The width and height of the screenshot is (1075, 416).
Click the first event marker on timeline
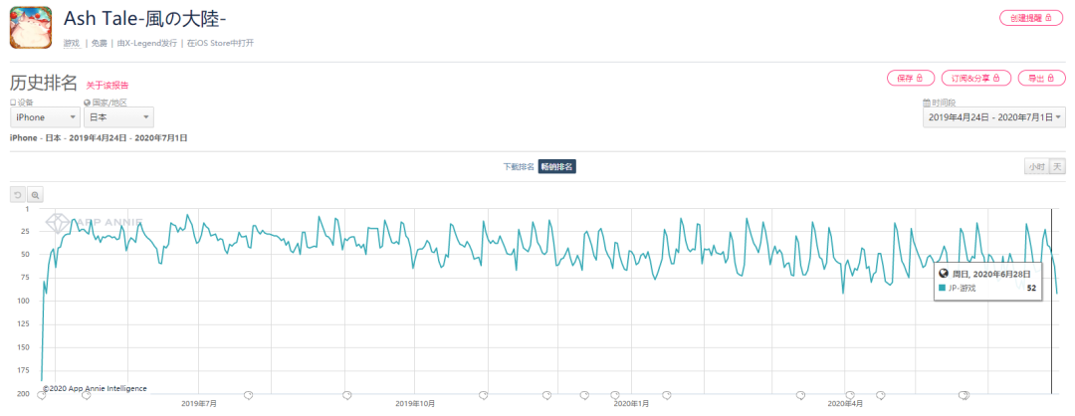(41, 395)
